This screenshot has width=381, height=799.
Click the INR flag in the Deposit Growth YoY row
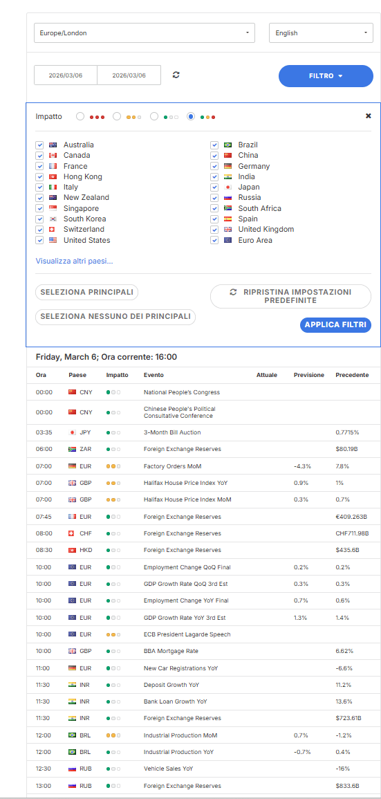tap(72, 684)
